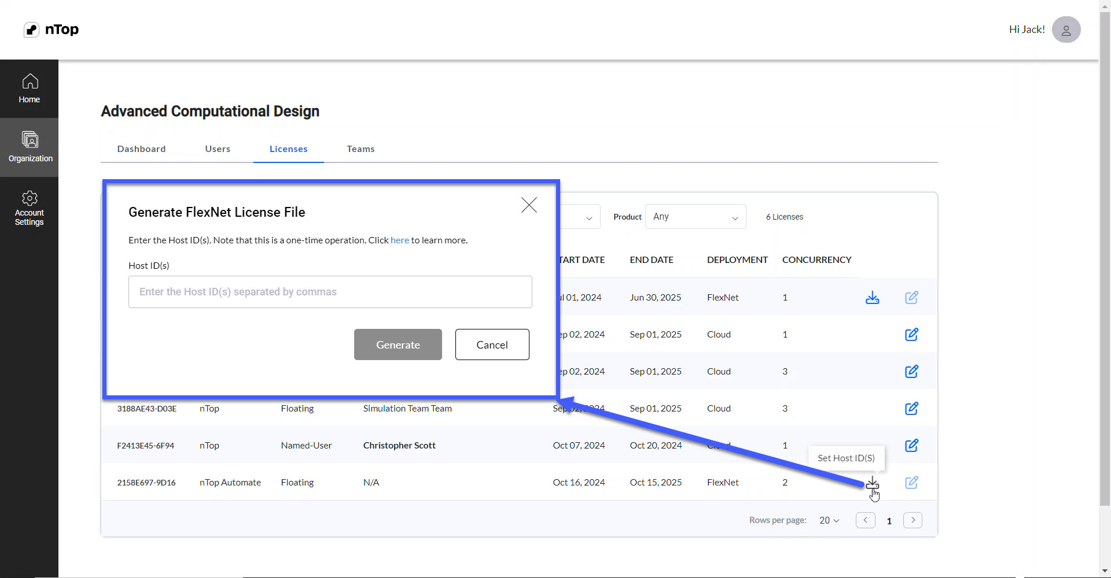The width and height of the screenshot is (1111, 578).
Task: Click the END DATE column header
Action: [x=652, y=260]
